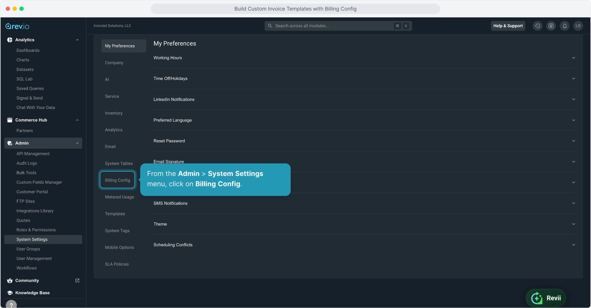Click on Billing Config
The image size is (591, 308).
(117, 180)
